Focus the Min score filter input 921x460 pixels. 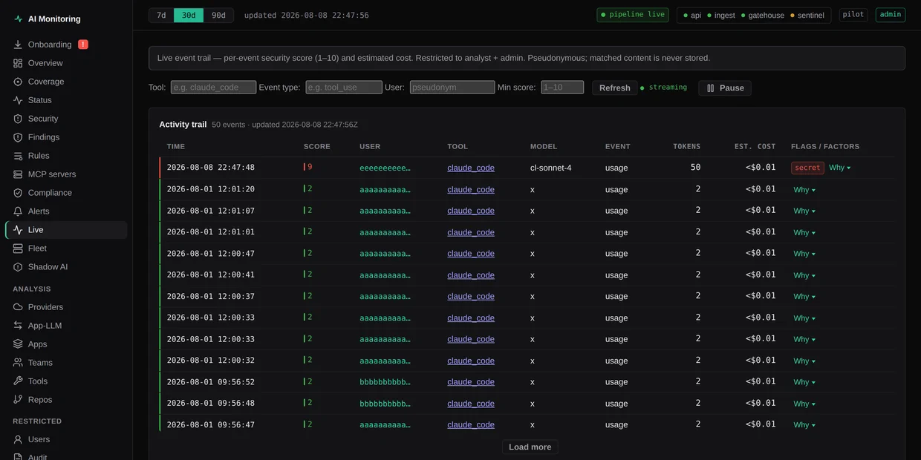tap(562, 88)
